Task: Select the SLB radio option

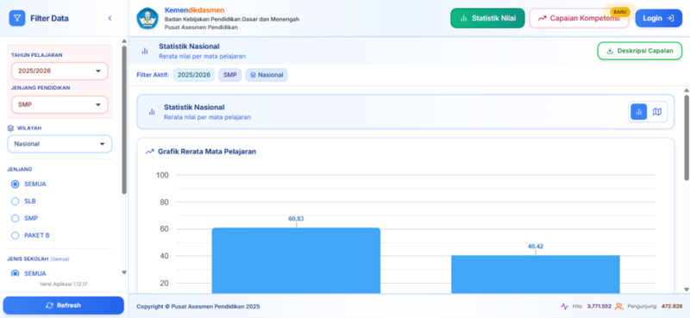Action: [x=15, y=202]
